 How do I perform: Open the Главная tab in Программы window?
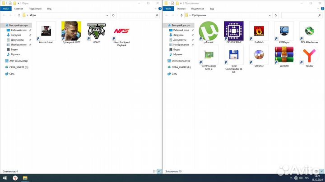tap(181, 9)
